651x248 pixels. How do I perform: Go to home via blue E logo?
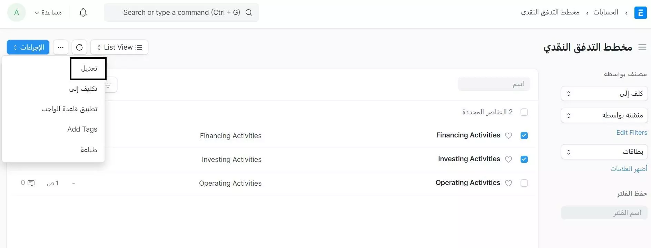[641, 13]
